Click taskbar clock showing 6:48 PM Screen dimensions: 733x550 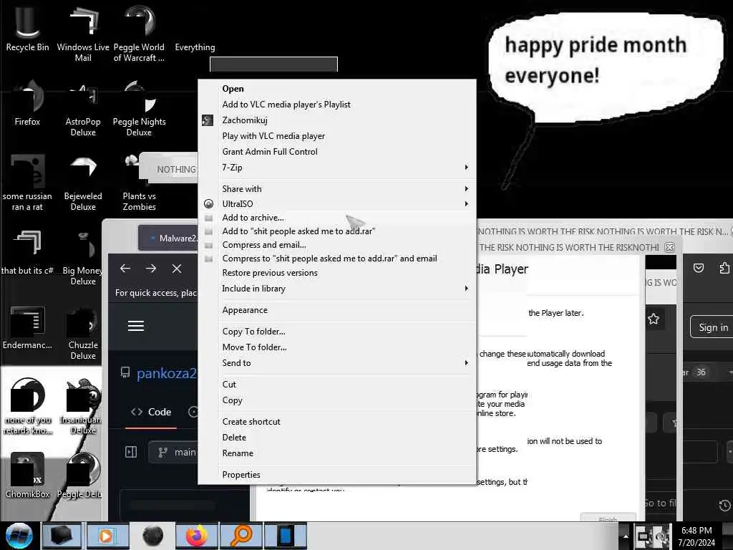point(696,536)
